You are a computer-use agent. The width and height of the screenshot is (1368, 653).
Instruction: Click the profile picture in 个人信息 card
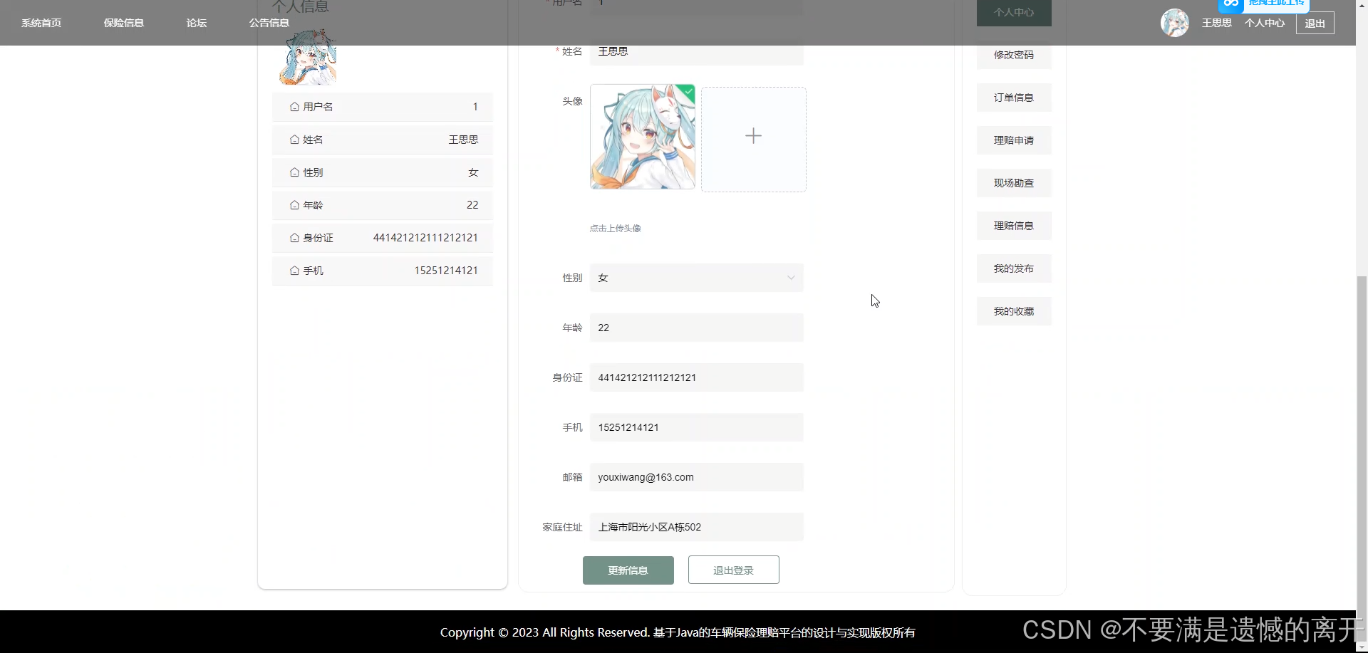click(308, 57)
